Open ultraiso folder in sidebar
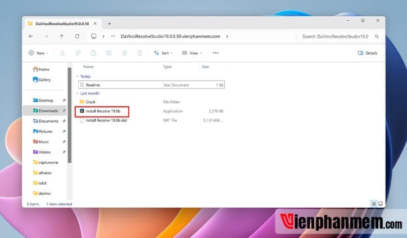The image size is (407, 238). pos(42,173)
